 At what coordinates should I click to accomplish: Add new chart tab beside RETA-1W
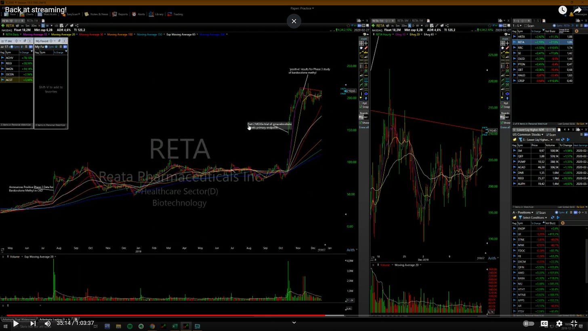tap(43, 21)
